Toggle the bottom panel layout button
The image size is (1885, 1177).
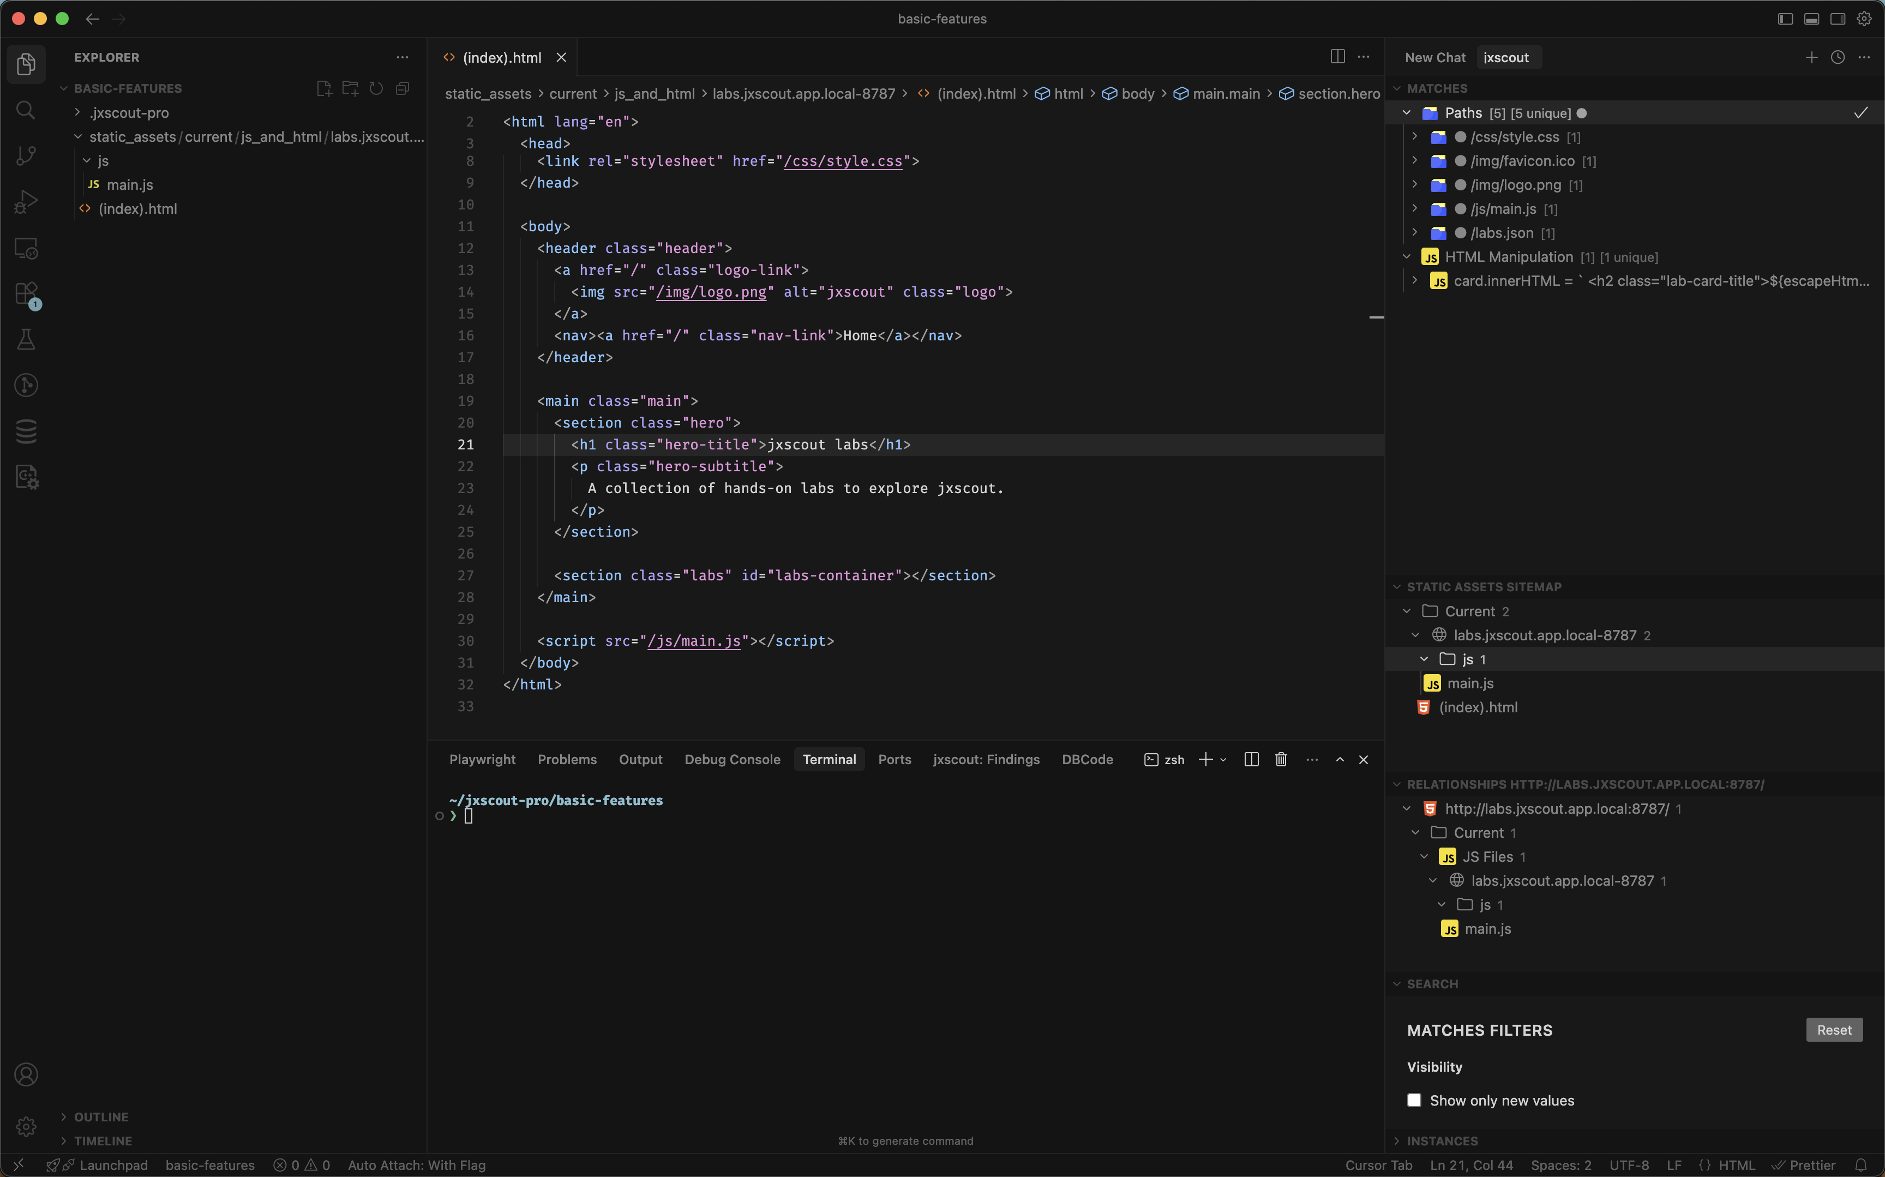coord(1812,19)
